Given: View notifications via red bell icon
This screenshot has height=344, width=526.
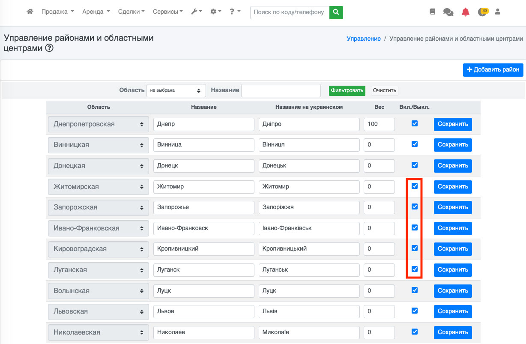Looking at the screenshot, I should [465, 12].
